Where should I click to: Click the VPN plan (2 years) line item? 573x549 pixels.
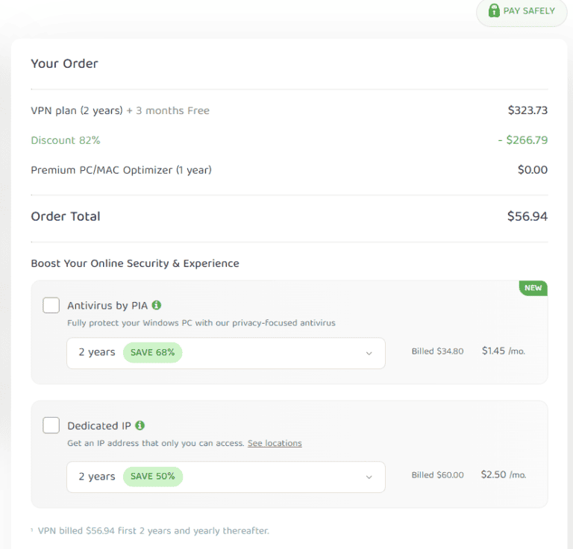pyautogui.click(x=76, y=110)
